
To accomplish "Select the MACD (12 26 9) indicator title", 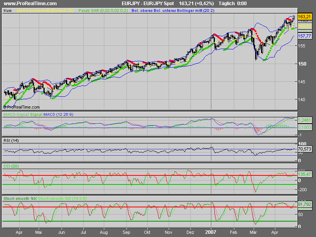I will [x=58, y=115].
